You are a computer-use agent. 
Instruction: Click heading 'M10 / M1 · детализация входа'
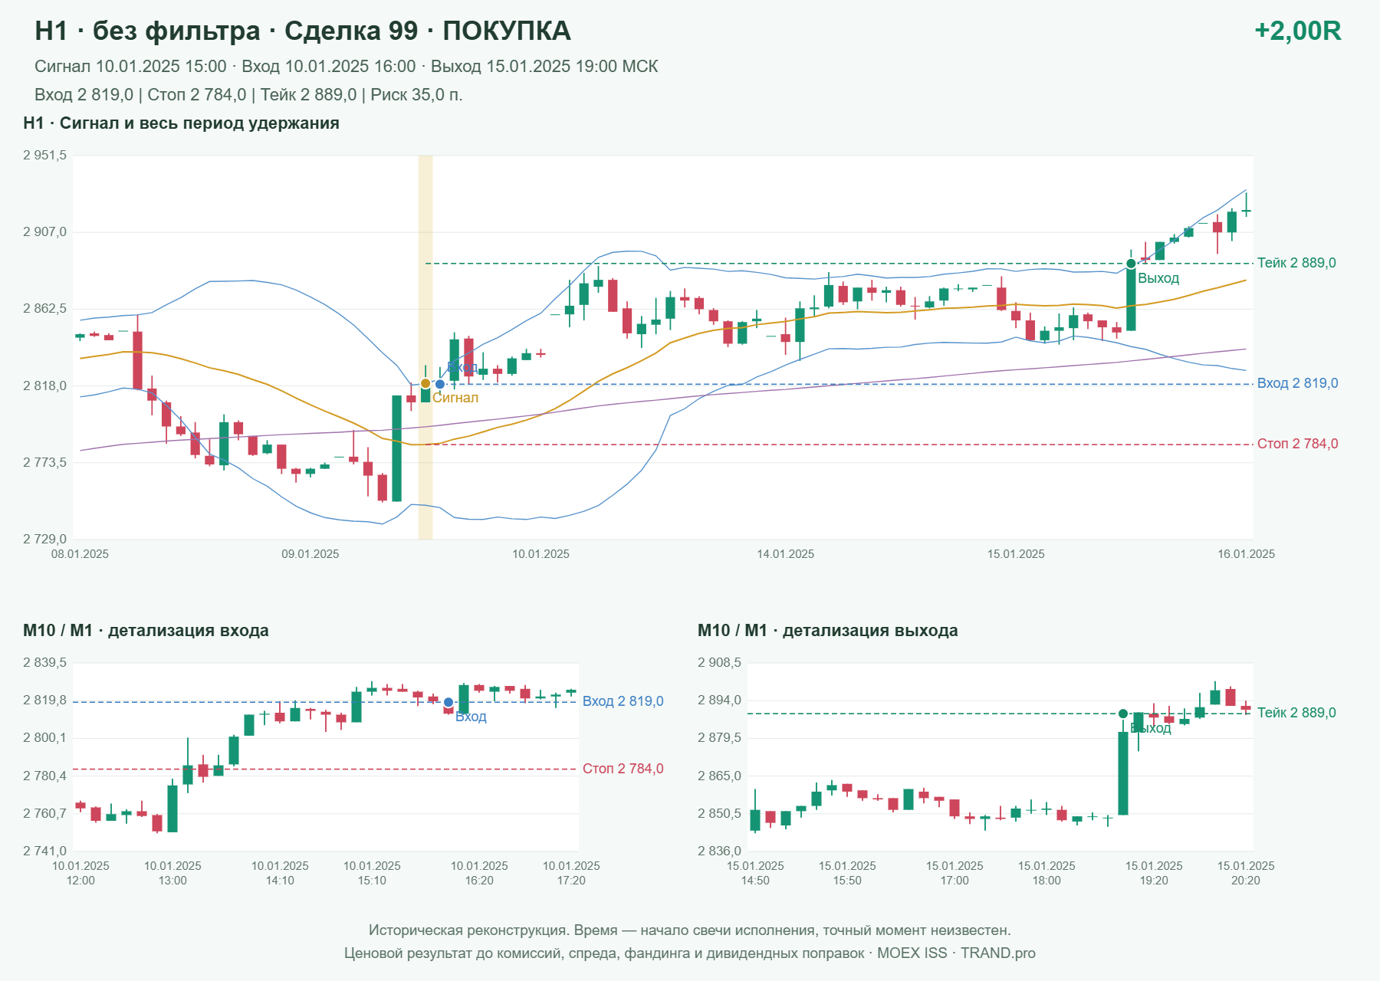click(146, 631)
